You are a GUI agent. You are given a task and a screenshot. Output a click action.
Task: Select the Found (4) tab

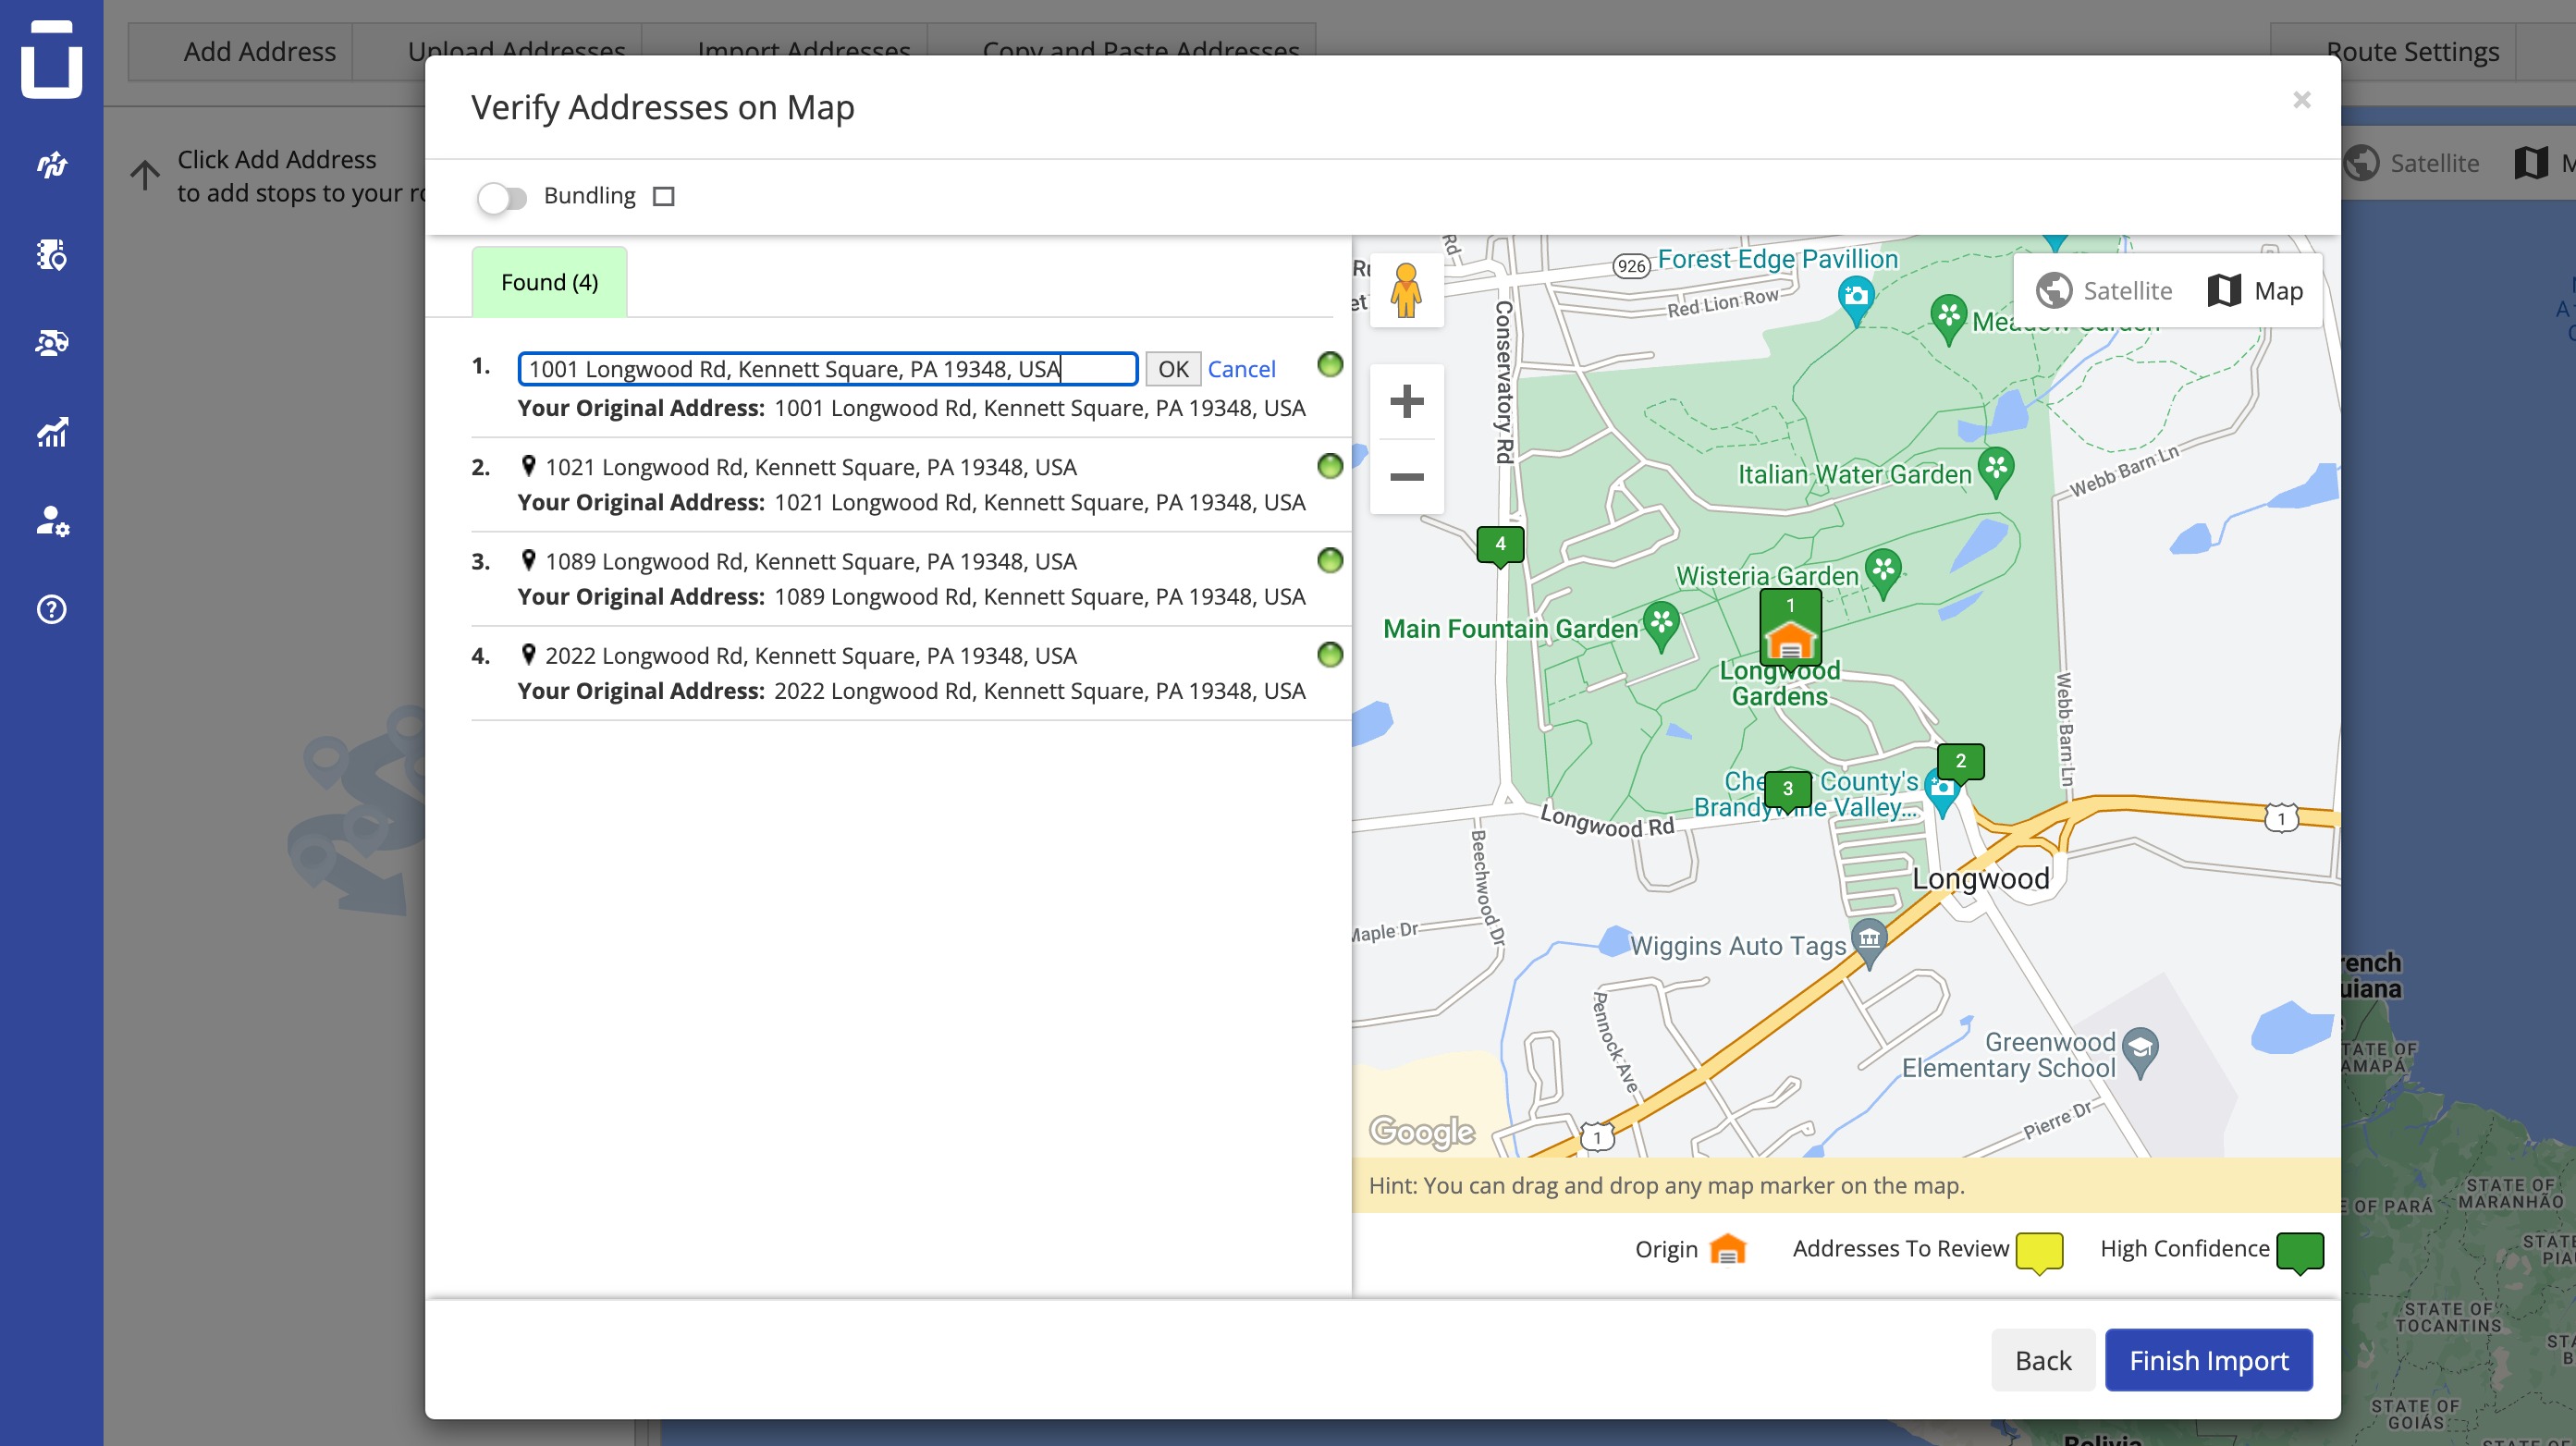tap(549, 282)
